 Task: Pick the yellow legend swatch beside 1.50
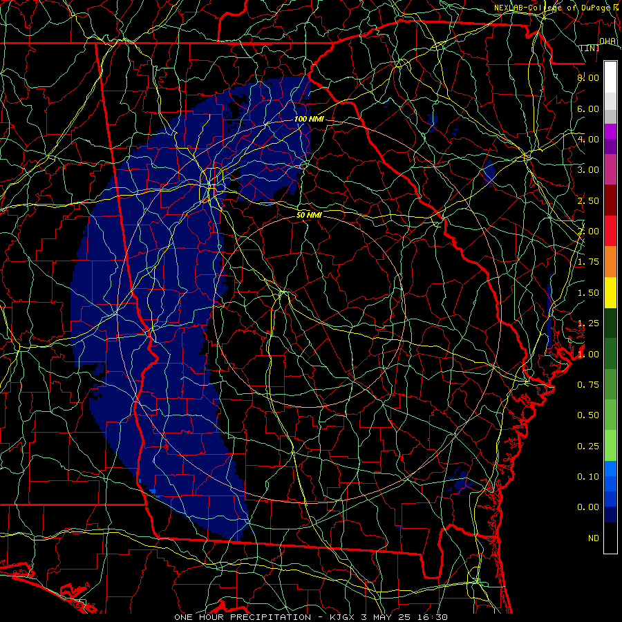[x=610, y=293]
